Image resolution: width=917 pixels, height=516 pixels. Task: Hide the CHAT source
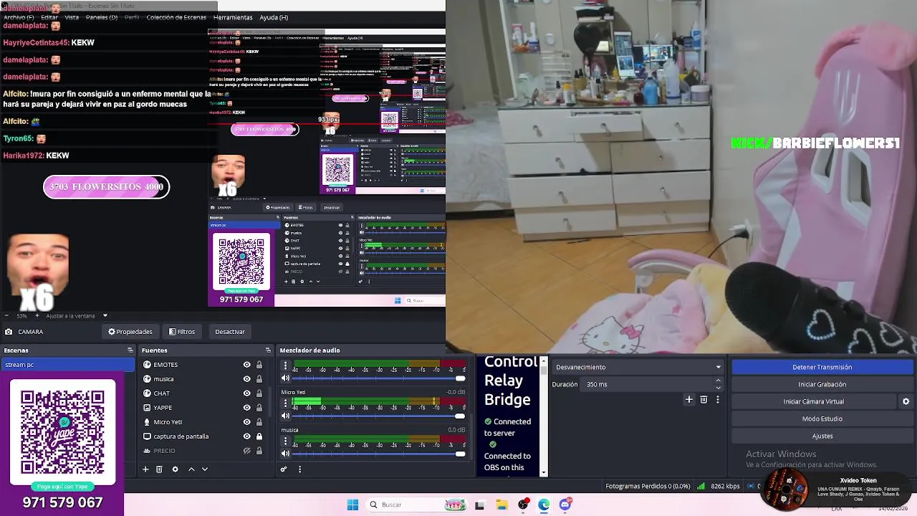pyautogui.click(x=246, y=393)
